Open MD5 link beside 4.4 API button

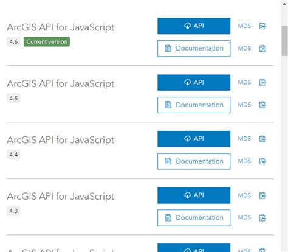pos(244,139)
